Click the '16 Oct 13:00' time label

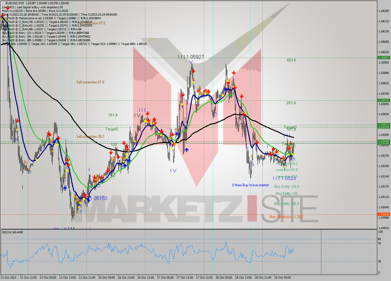[x=126, y=278]
